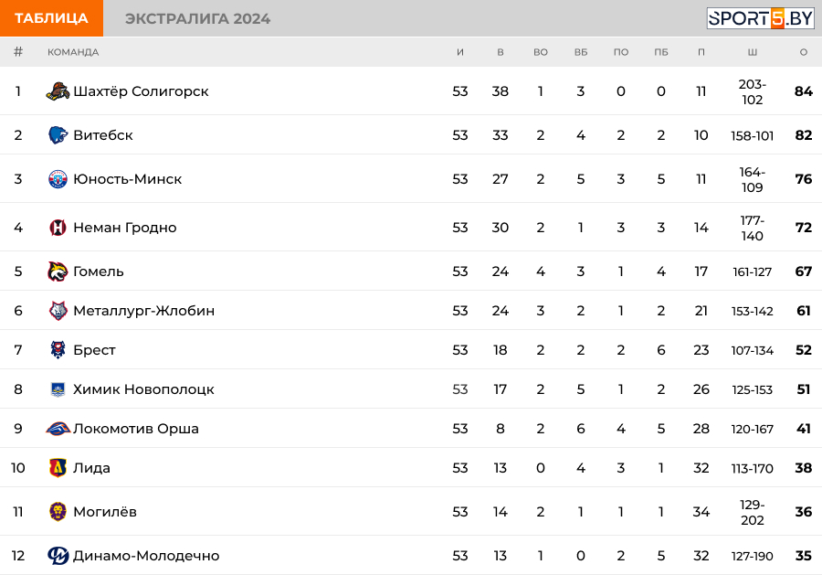Sort by the О points column header

[x=803, y=52]
